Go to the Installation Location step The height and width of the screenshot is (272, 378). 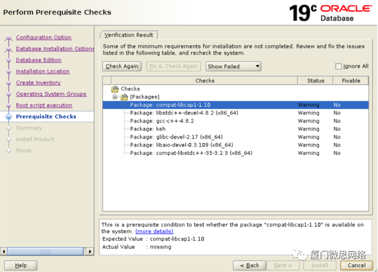tap(43, 71)
